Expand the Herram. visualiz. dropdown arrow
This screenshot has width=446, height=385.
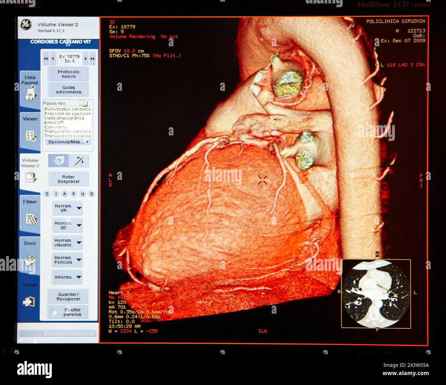(x=79, y=243)
